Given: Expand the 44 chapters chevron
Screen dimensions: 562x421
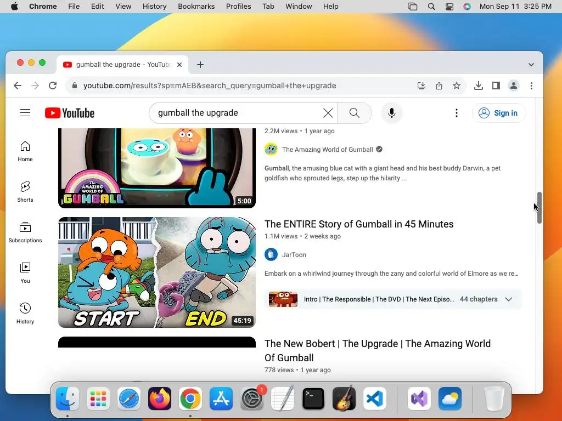Looking at the screenshot, I should click(x=508, y=299).
